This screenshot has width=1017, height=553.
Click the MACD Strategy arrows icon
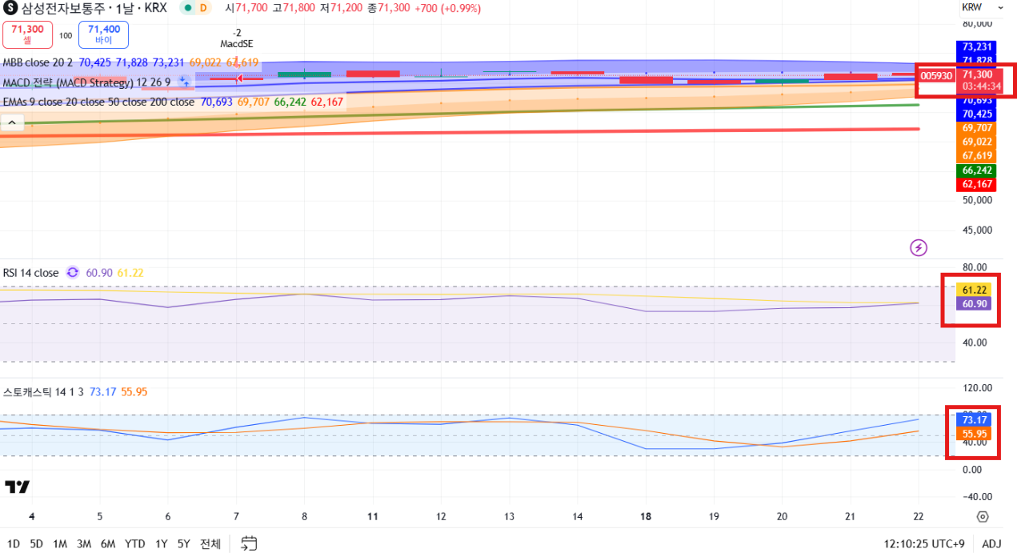coord(183,82)
